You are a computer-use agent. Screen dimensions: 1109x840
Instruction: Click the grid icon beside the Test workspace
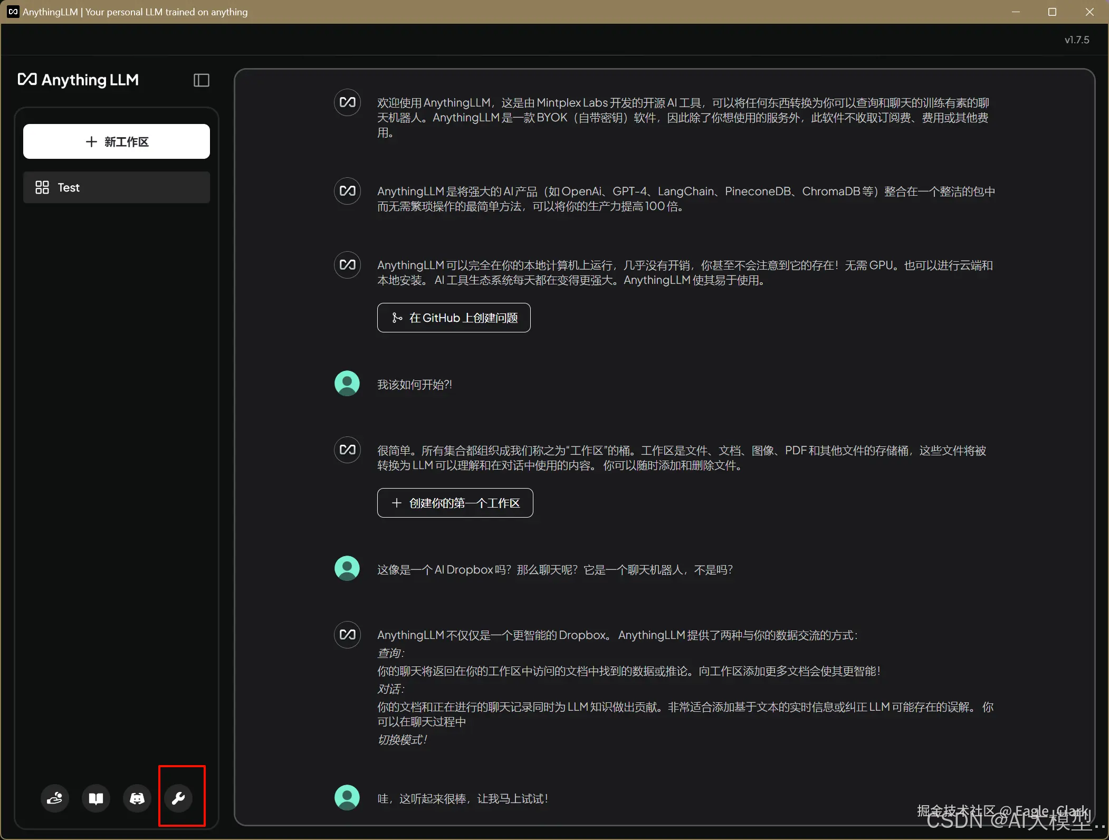click(43, 187)
